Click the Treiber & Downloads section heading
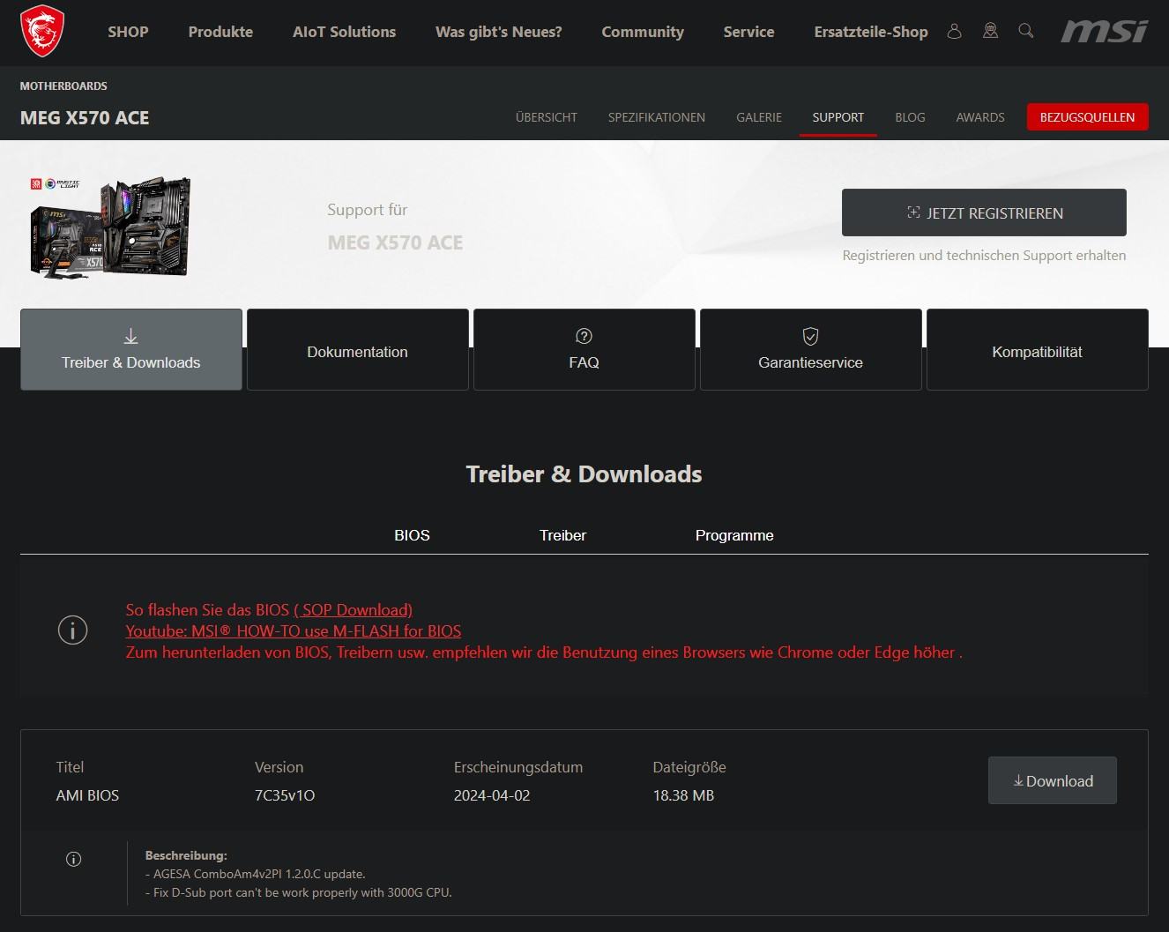Screen dimensions: 1169x932 584,474
